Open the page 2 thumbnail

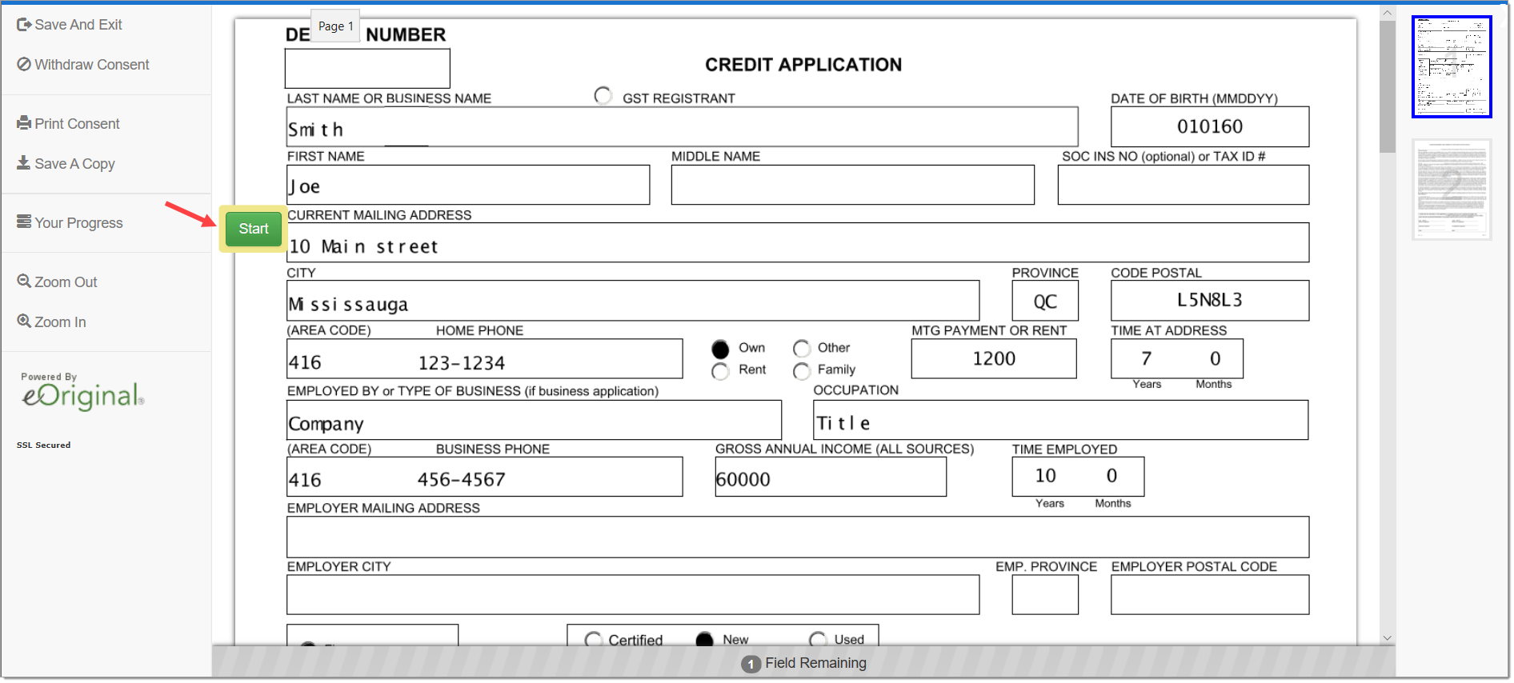coord(1452,190)
